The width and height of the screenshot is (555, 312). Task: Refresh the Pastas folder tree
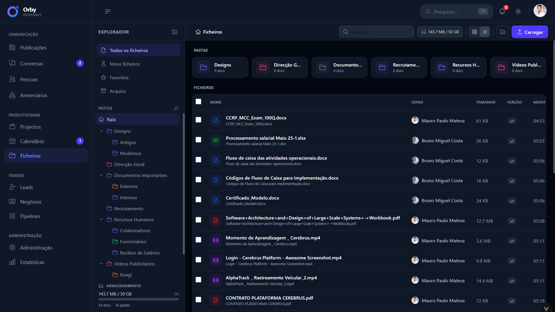(176, 108)
